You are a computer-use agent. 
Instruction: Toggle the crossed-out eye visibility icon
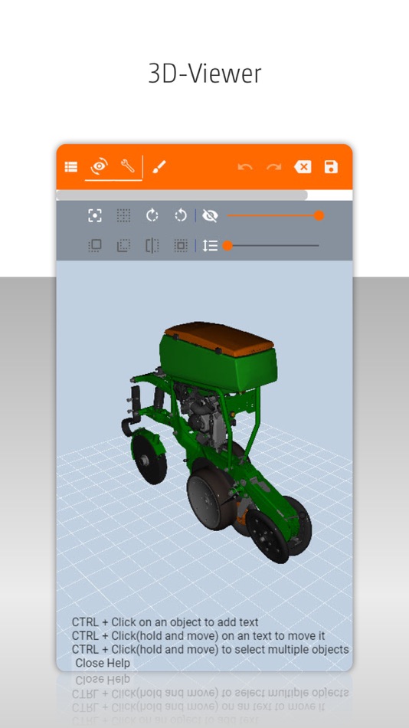(x=211, y=215)
